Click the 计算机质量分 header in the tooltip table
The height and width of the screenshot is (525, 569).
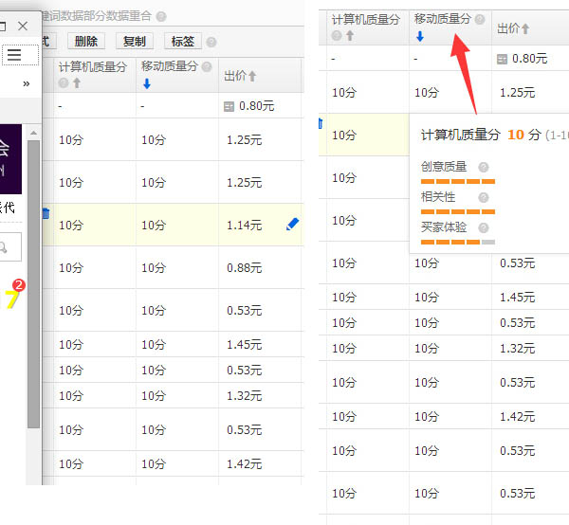366,20
